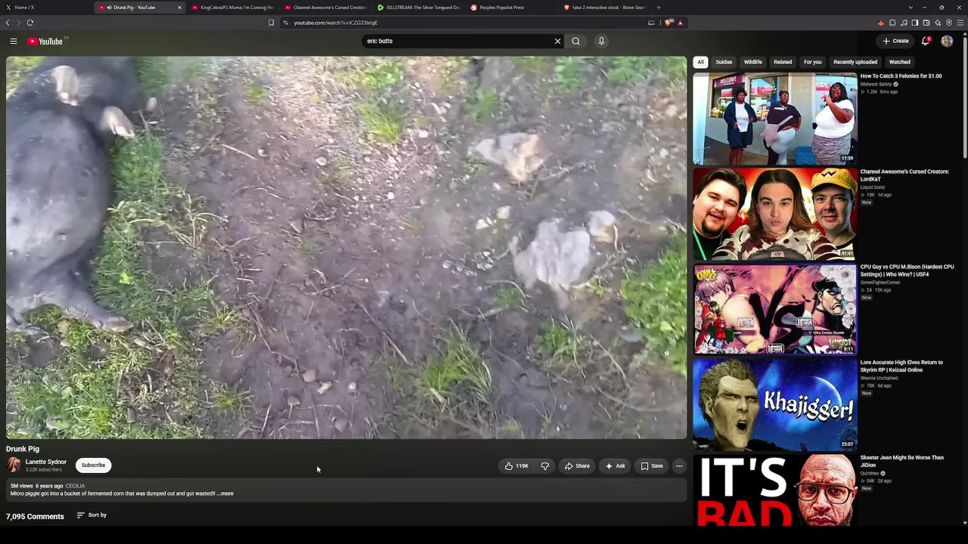Click 'Lore Accurate High Elves' video title
This screenshot has height=544, width=968.
[x=901, y=366]
